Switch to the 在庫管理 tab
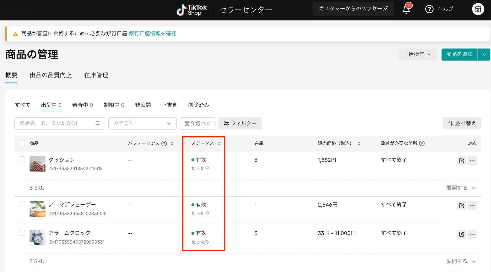 [x=96, y=75]
